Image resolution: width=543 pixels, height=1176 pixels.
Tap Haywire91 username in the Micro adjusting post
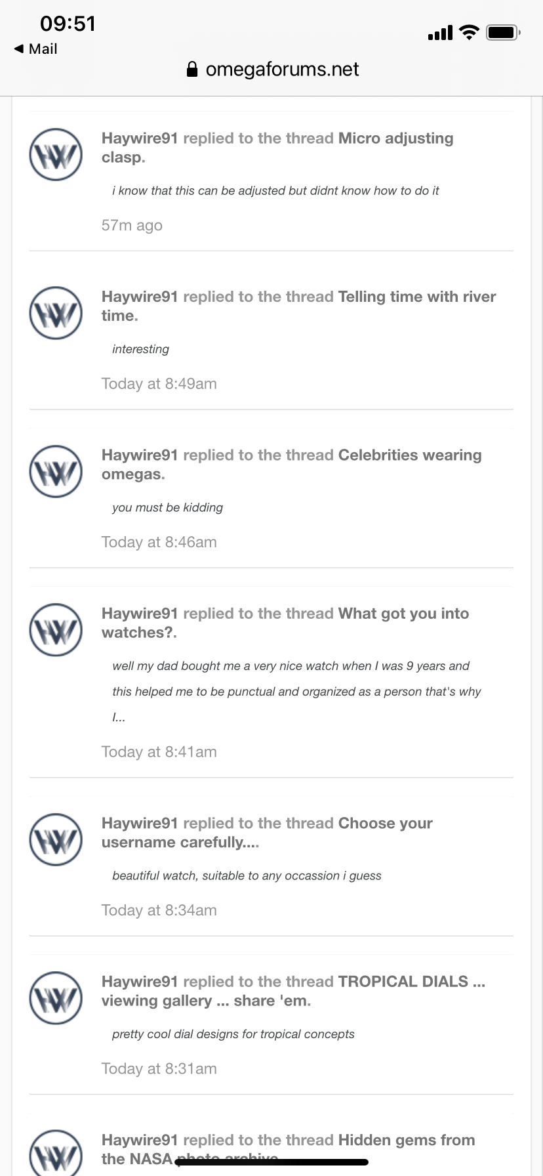(140, 138)
